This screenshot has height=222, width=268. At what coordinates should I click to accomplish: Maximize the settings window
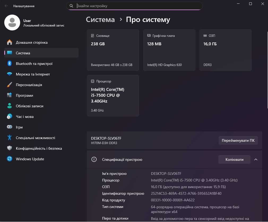point(250,4)
